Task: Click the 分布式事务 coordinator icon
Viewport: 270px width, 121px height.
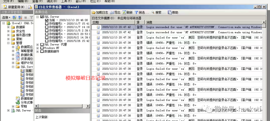Action: pyautogui.click(x=18, y=102)
